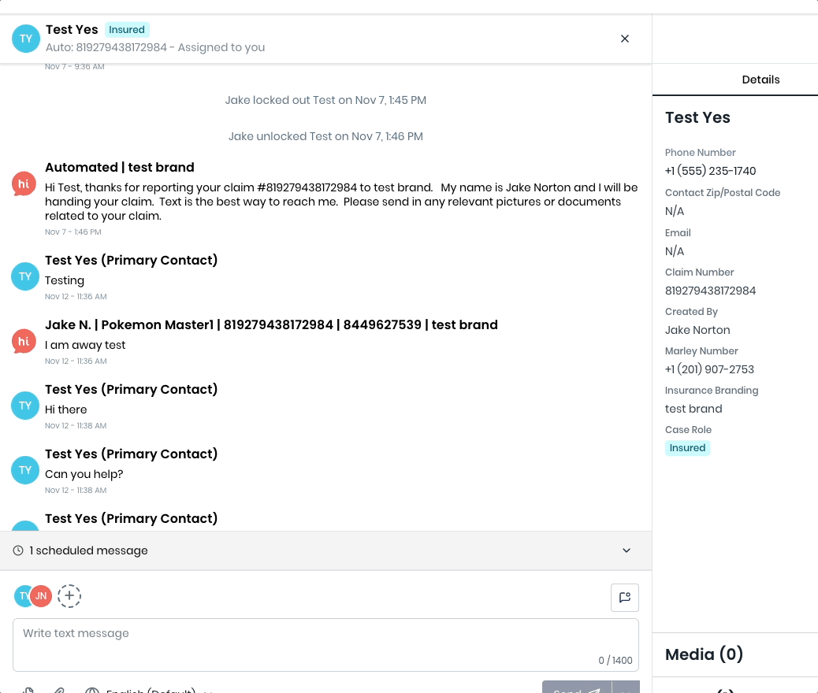Click the 1 scheduled message bar
Viewport: 818px width, 693px height.
pos(325,550)
